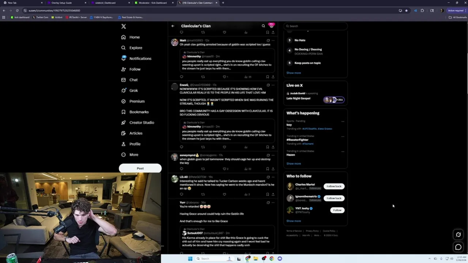Open Explore in sidebar

point(132,48)
